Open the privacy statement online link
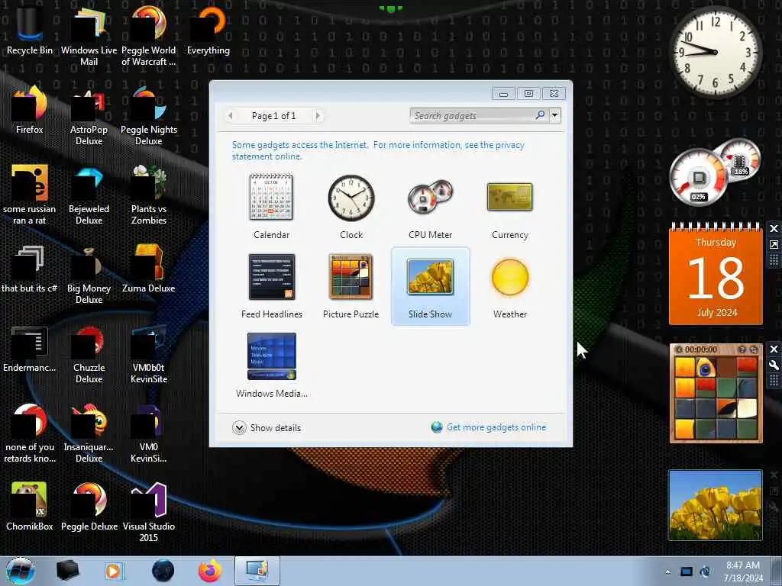This screenshot has height=586, width=782. [378, 150]
